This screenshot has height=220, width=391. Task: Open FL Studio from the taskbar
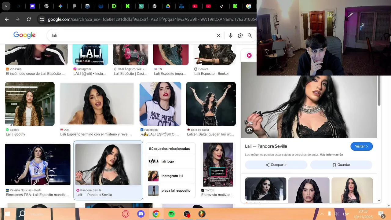click(202, 214)
